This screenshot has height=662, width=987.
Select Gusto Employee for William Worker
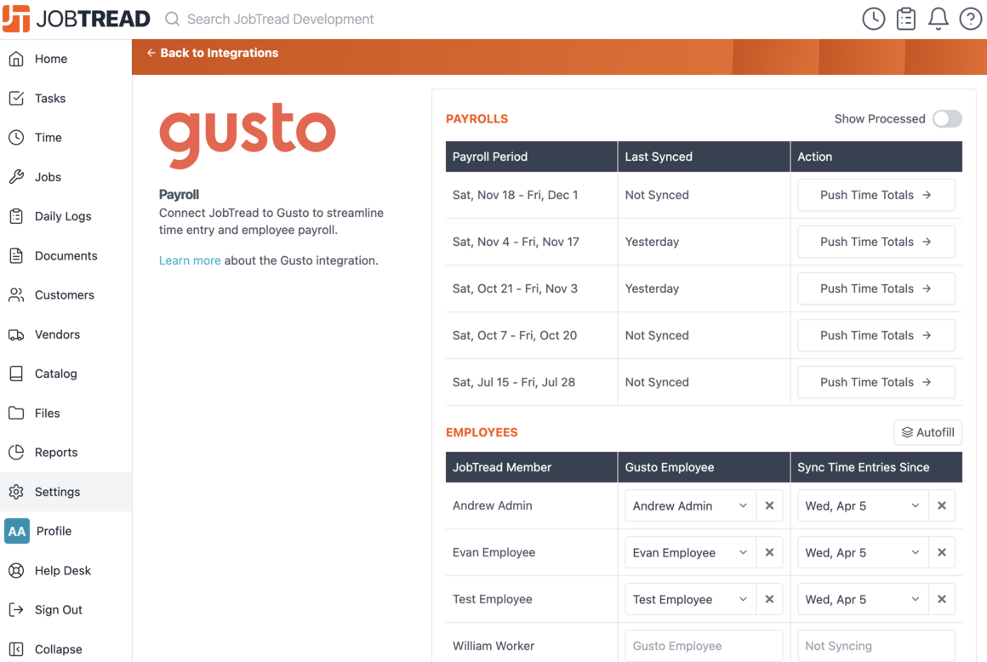pos(704,646)
